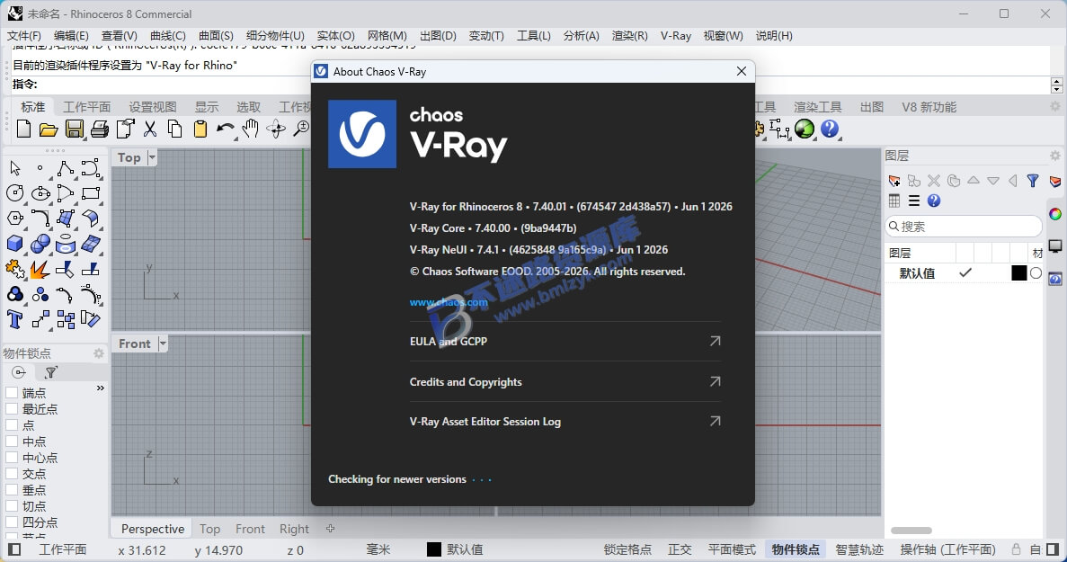Open the www.chaos.com link
This screenshot has width=1067, height=562.
[449, 302]
